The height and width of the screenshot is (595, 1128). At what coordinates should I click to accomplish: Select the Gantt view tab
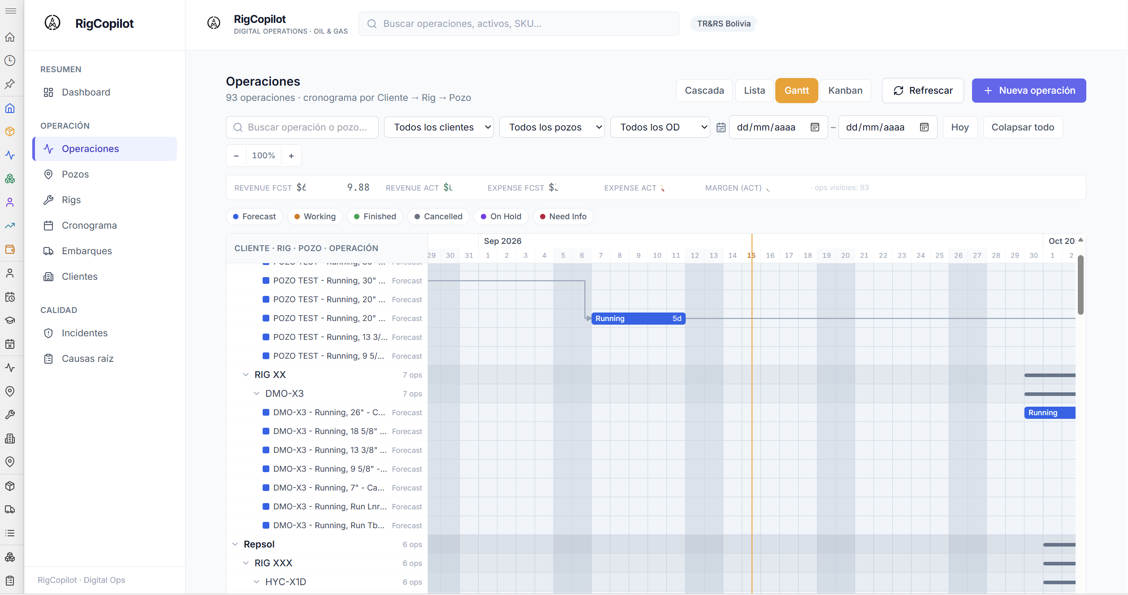coord(796,91)
